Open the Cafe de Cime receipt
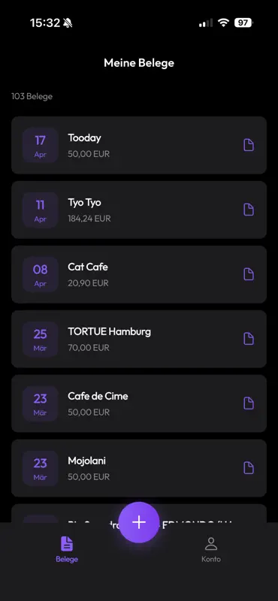The image size is (278, 601). coord(139,403)
